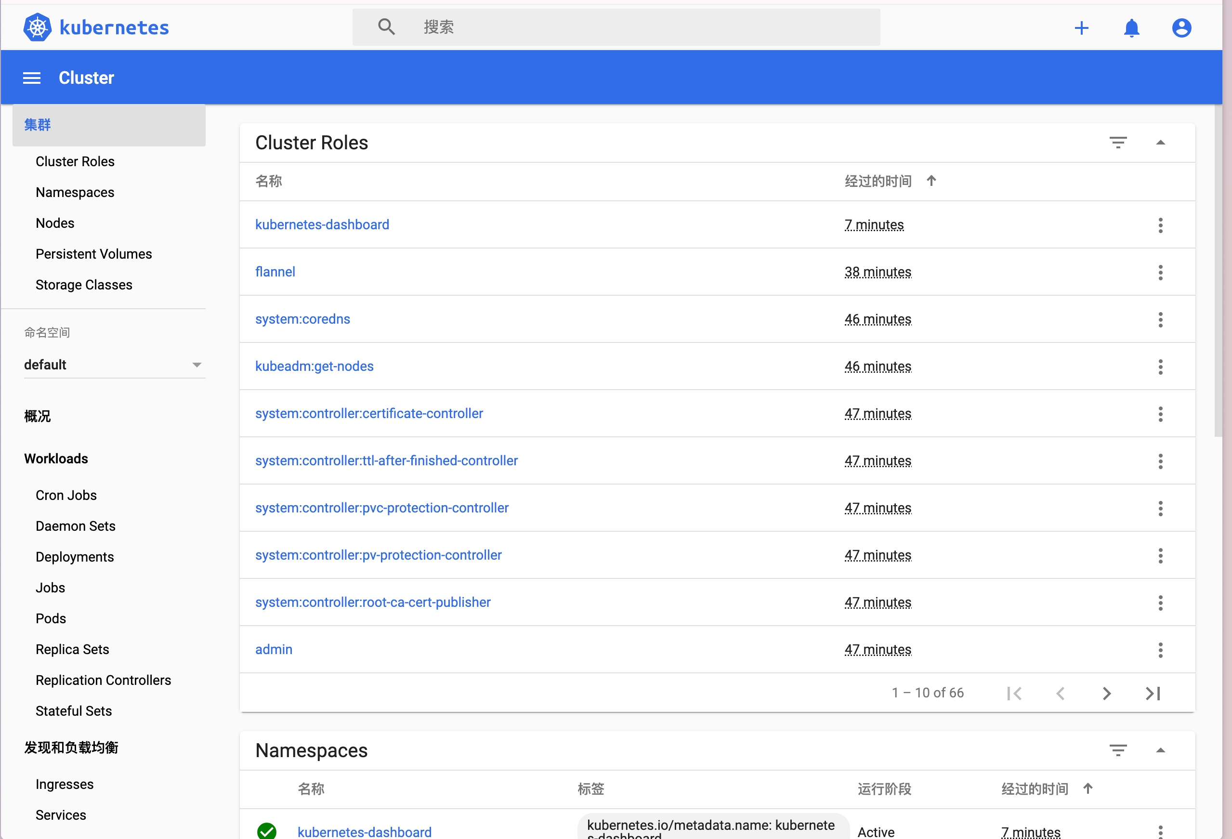Open Stateful Sets in sidebar
Viewport: 1232px width, 839px height.
(73, 711)
